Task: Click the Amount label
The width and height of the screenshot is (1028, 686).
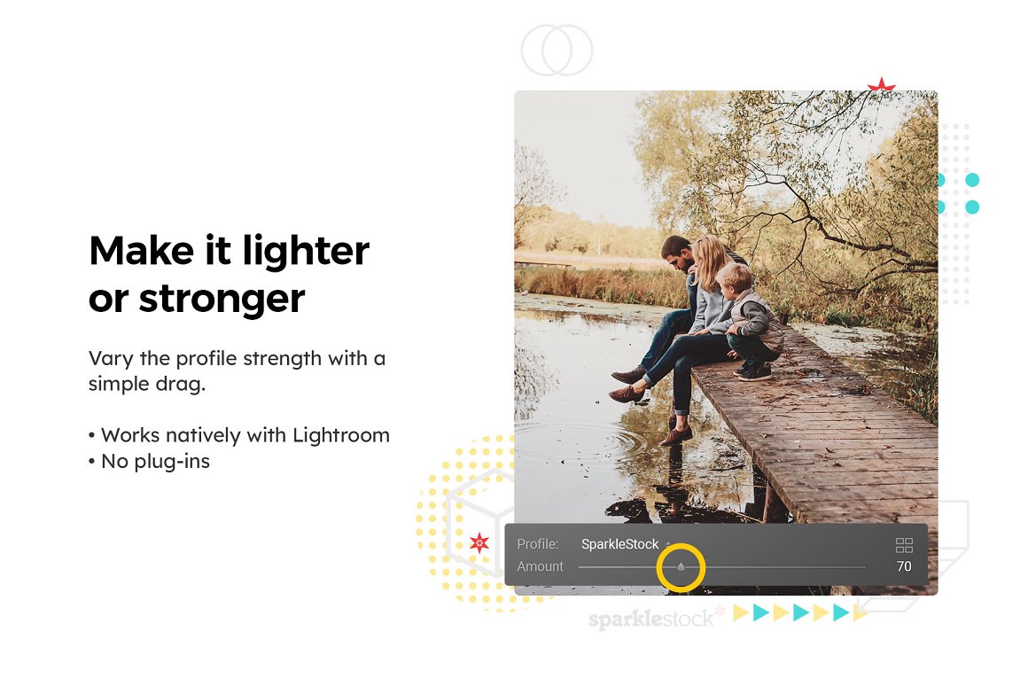Action: tap(541, 566)
